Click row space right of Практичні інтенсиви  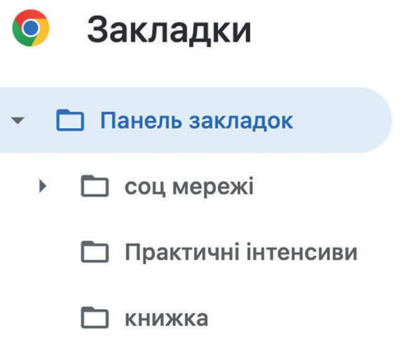tap(384, 252)
